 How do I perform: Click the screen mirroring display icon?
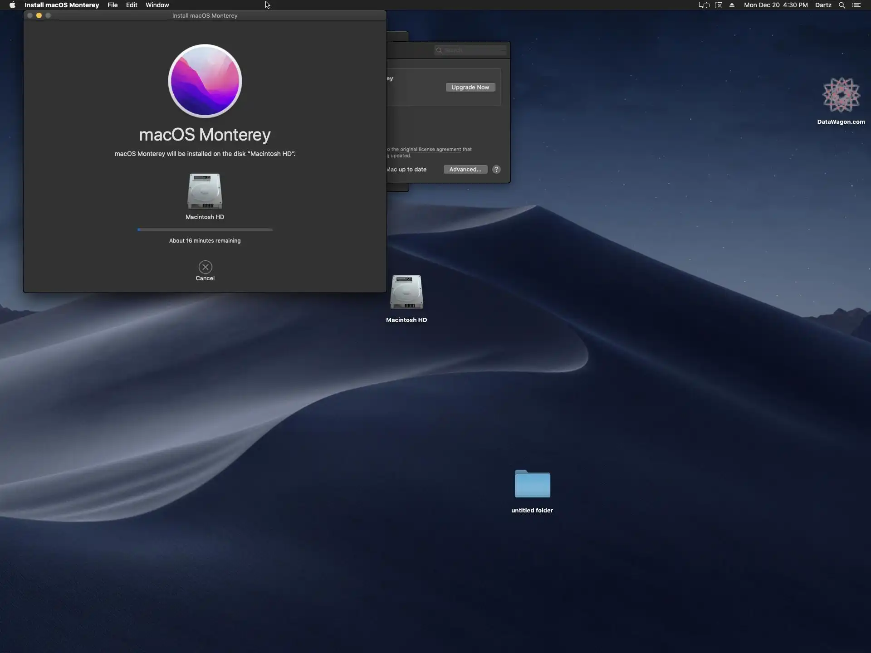[704, 5]
